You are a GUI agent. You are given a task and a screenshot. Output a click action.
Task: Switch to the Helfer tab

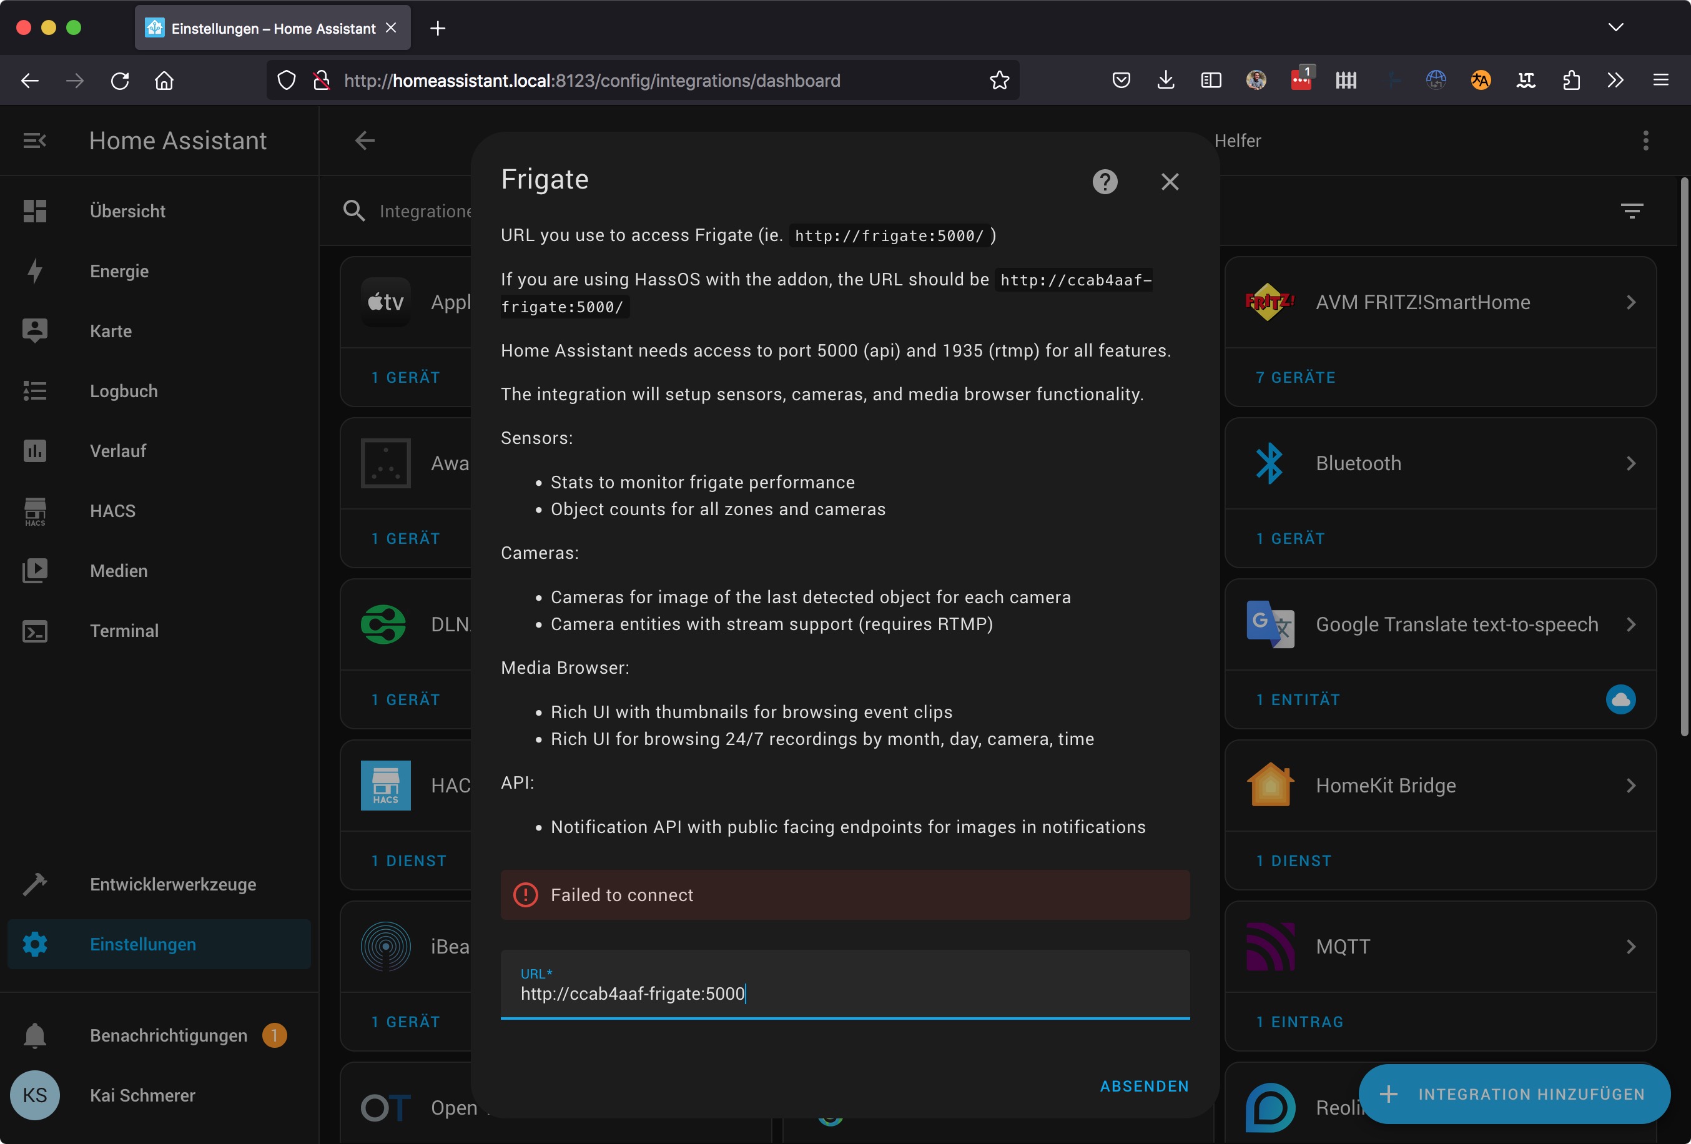click(x=1237, y=141)
